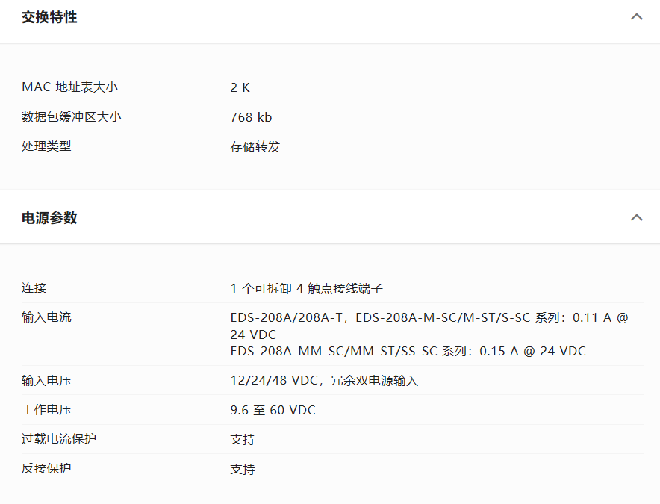Viewport: 660px width, 504px height.
Task: Select the value 2 K
Action: pyautogui.click(x=240, y=87)
